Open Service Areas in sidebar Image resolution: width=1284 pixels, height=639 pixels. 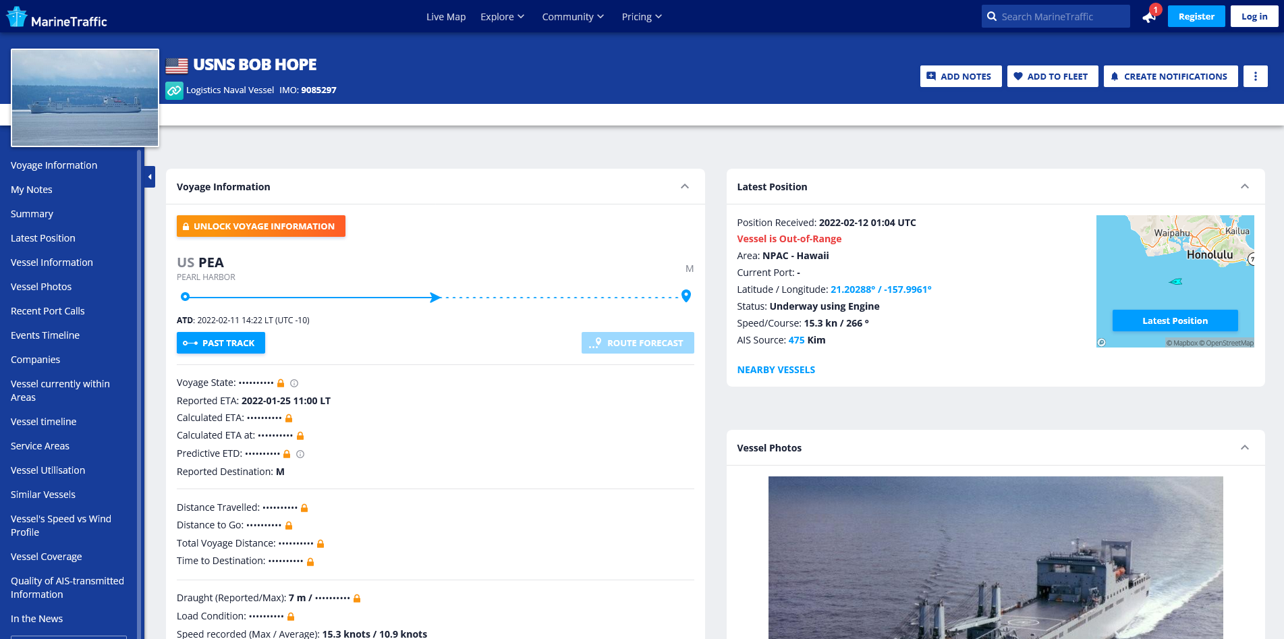coord(40,446)
